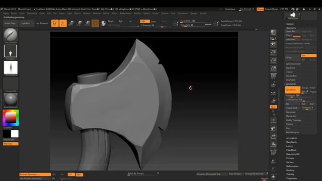Click the Frame icon in right shelf
The height and width of the screenshot is (181, 322).
(x=273, y=121)
